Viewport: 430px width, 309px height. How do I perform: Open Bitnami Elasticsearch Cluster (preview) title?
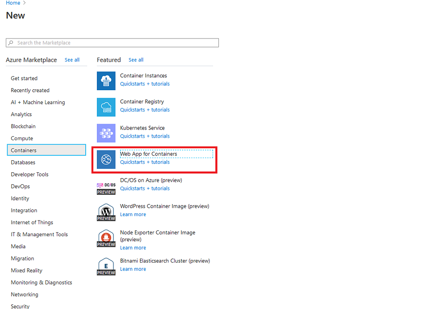point(165,261)
